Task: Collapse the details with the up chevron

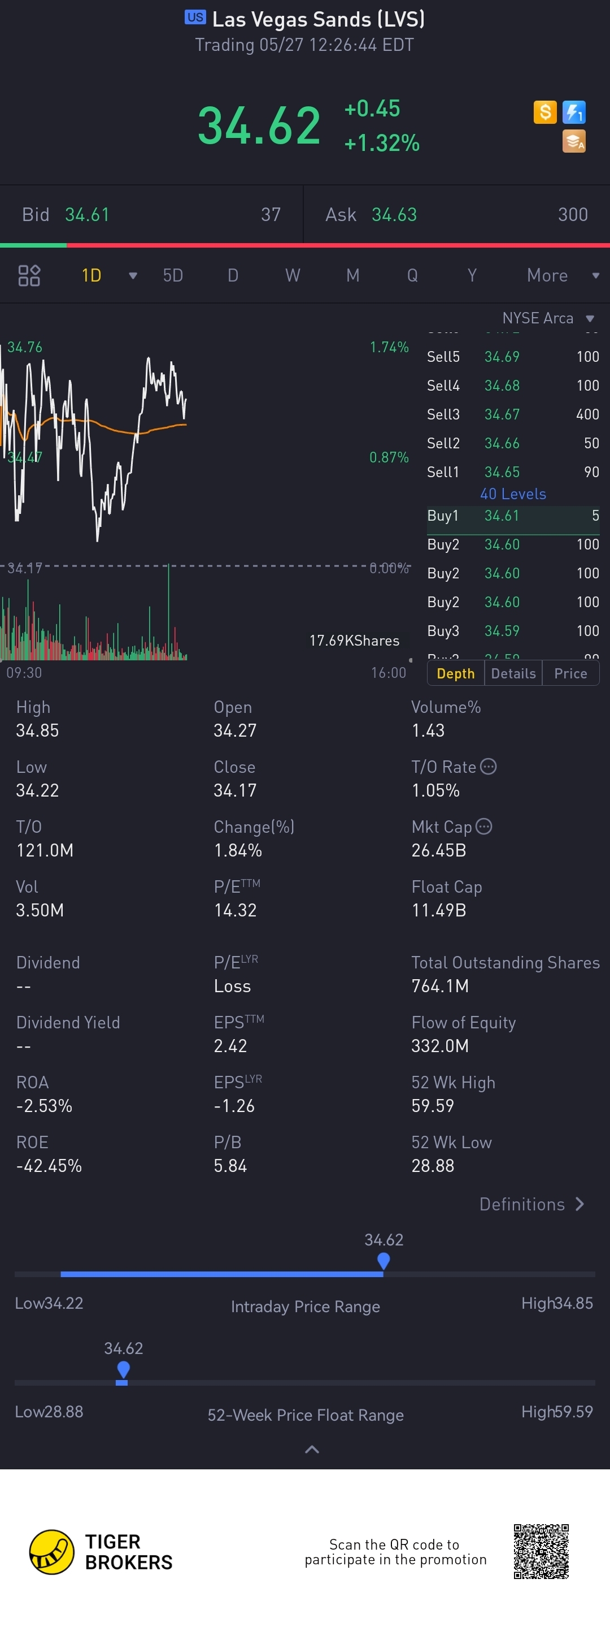Action: [312, 1449]
